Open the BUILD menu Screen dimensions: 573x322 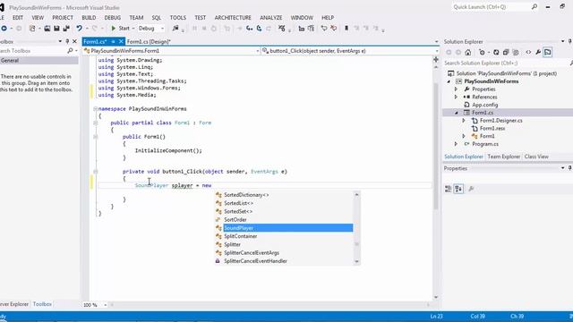coord(89,18)
